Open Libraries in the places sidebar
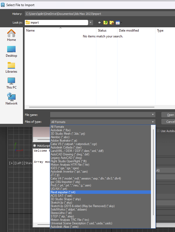This screenshot has height=232, width=175. point(11,67)
